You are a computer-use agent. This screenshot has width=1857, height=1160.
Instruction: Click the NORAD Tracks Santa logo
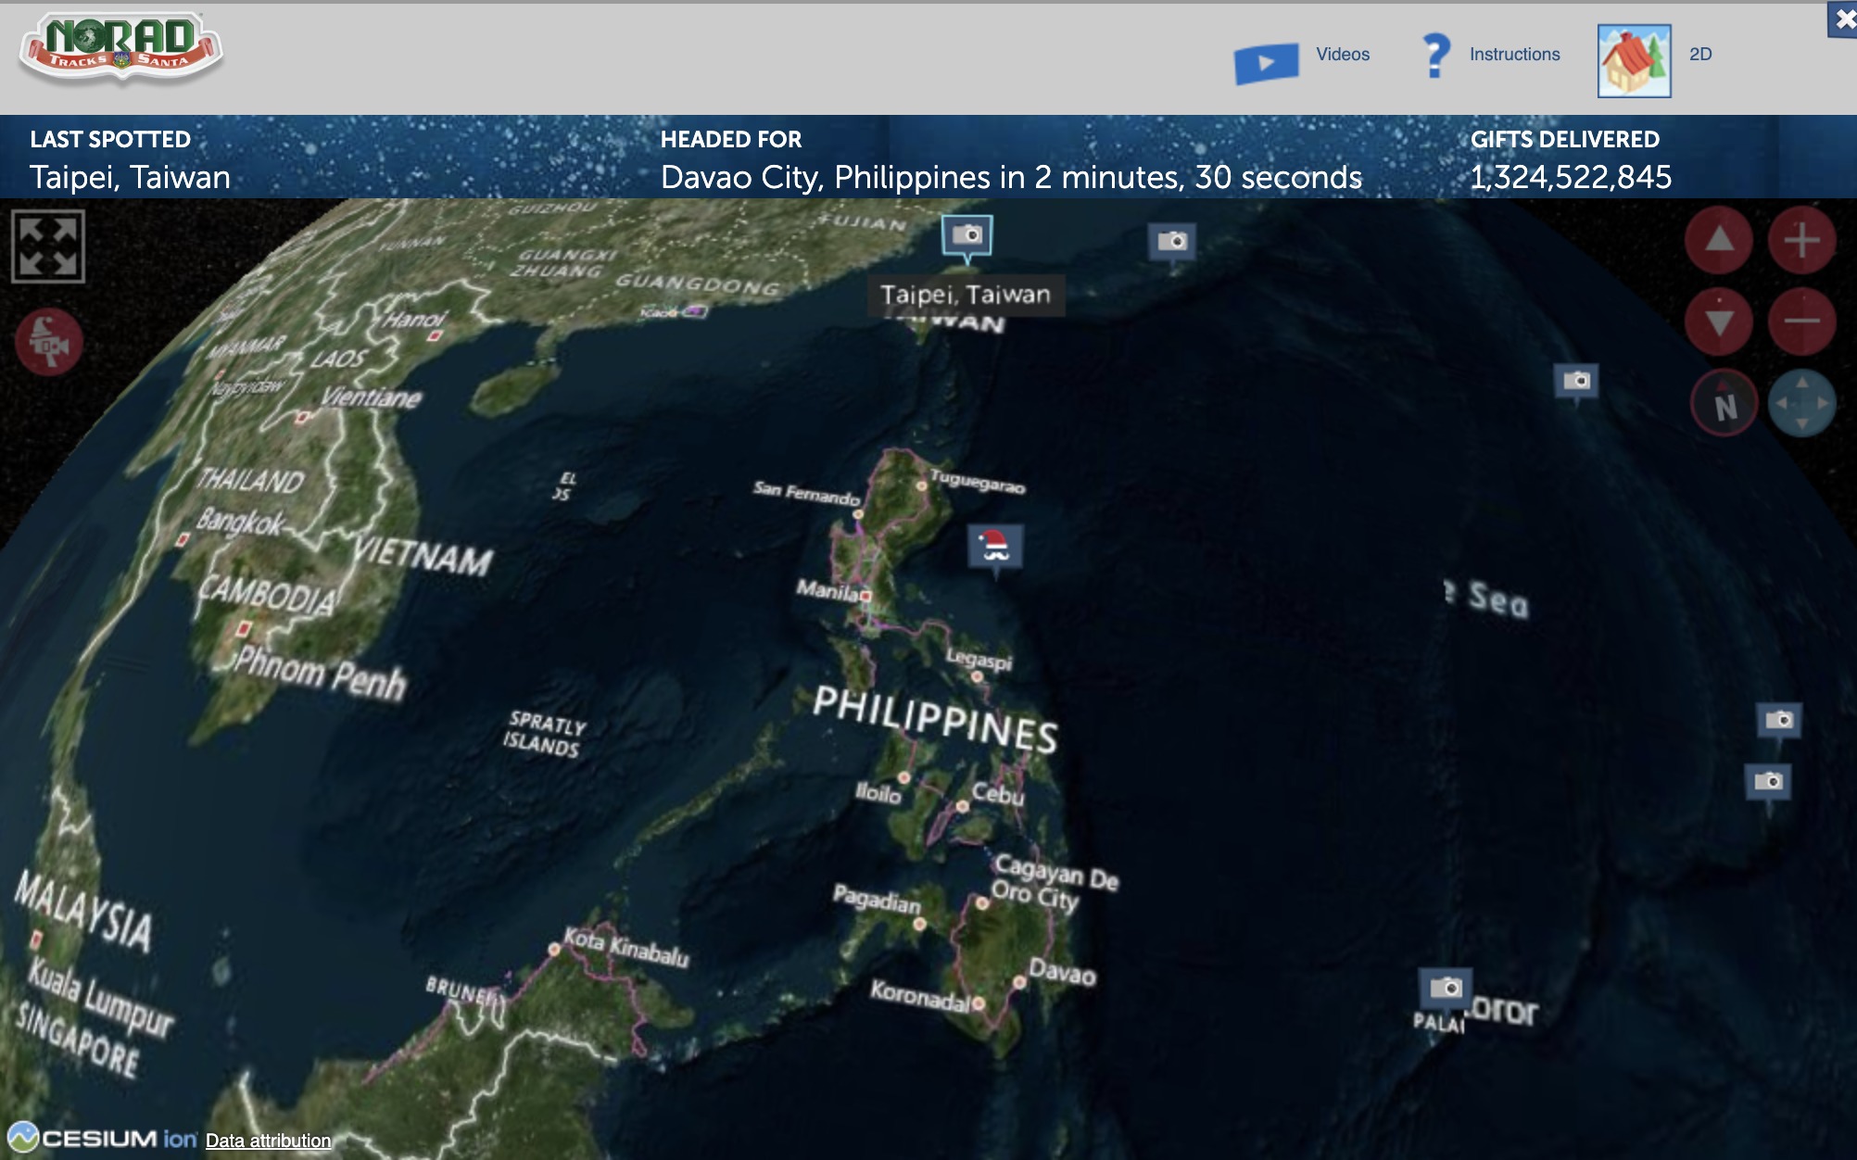coord(120,48)
